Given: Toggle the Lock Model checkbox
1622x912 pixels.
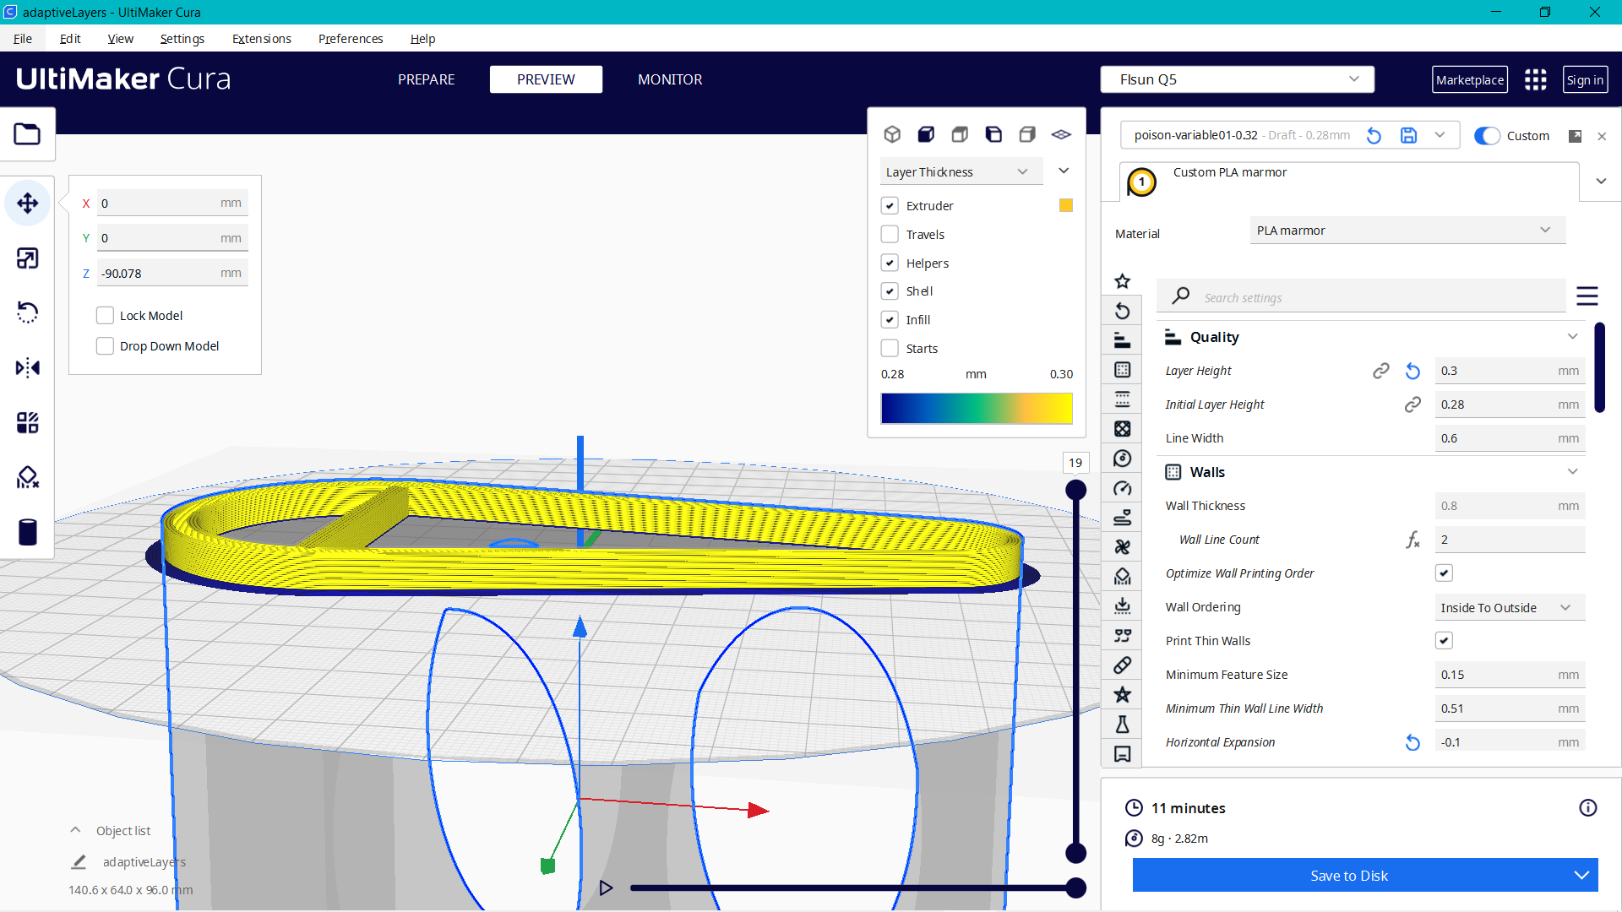Looking at the screenshot, I should 105,316.
